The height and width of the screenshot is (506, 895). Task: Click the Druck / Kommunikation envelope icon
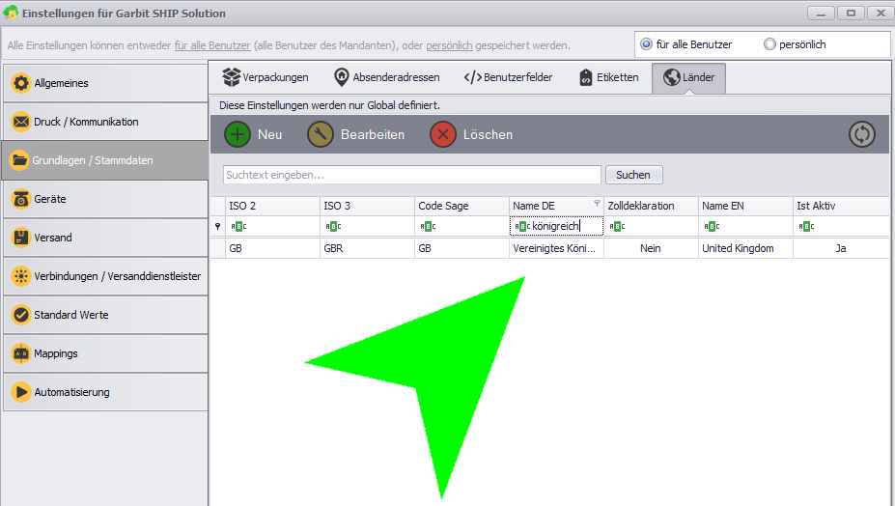pos(21,122)
